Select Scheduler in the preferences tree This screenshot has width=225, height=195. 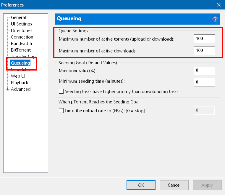click(20, 70)
